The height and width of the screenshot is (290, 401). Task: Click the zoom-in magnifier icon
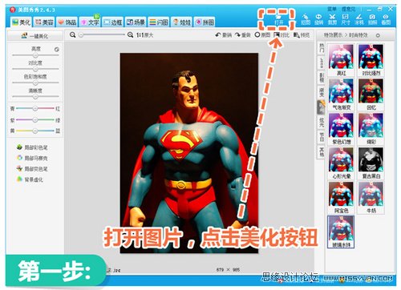(x=130, y=35)
